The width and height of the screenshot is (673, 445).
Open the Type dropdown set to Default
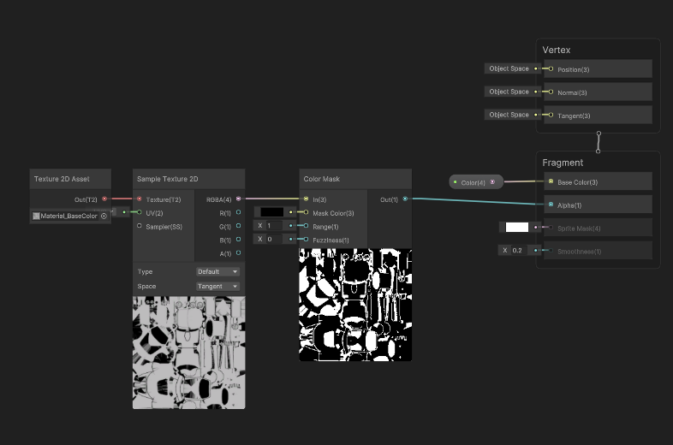point(218,271)
